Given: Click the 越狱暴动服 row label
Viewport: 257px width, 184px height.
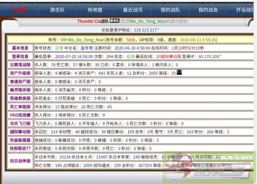Looking at the screenshot, I should [x=20, y=132].
